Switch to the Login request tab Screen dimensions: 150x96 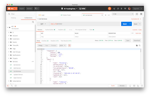[48, 15]
